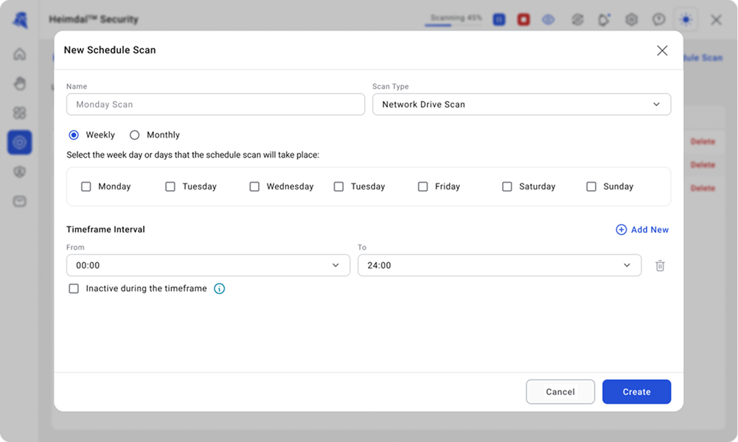Image resolution: width=738 pixels, height=442 pixels.
Task: Check the Monday checkbox
Action: point(86,186)
